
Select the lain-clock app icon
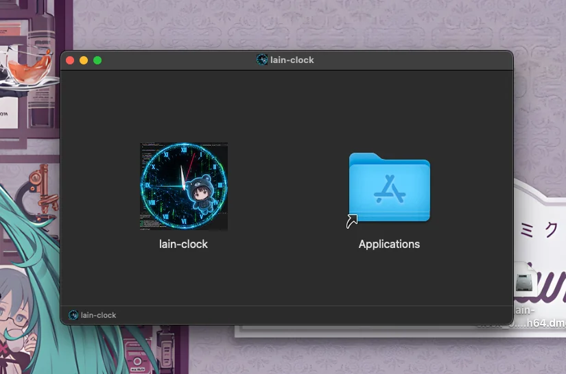pyautogui.click(x=184, y=186)
